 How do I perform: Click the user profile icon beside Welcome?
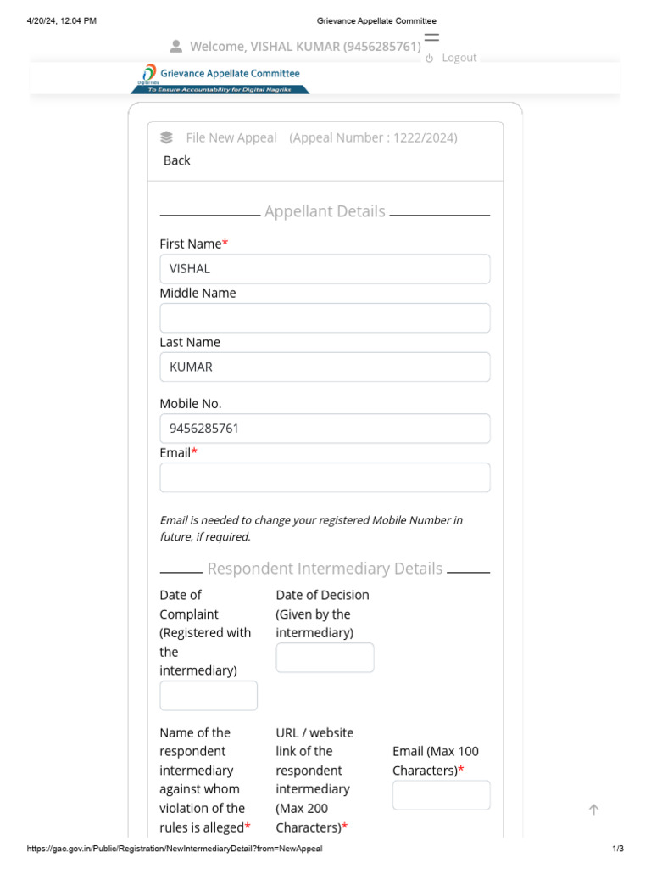coord(176,47)
